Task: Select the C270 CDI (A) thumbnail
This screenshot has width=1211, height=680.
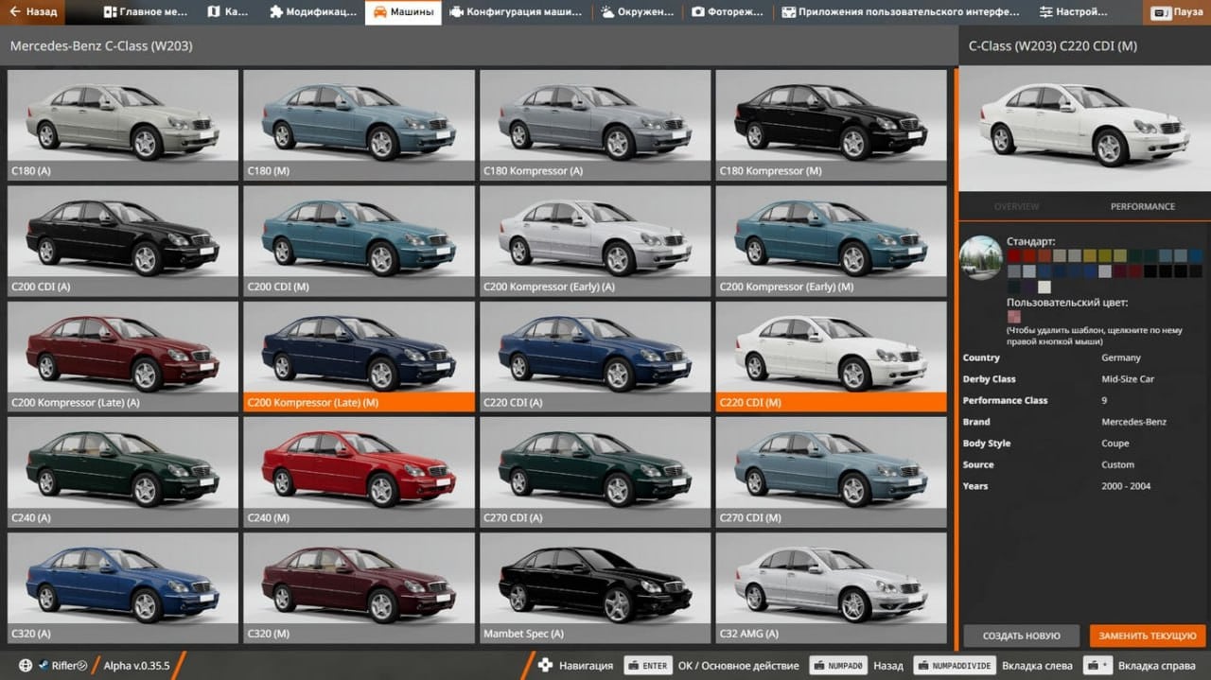Action: pos(595,472)
